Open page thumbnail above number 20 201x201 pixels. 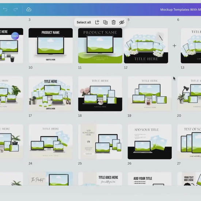pos(189,94)
